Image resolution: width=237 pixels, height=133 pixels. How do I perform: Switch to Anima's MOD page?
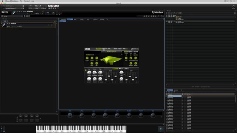click(x=115, y=49)
